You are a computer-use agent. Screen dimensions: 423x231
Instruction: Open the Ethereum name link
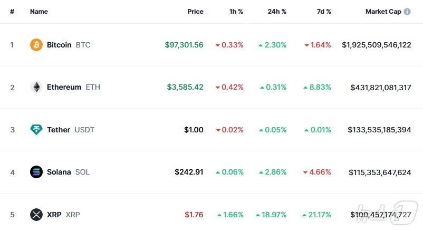point(64,87)
